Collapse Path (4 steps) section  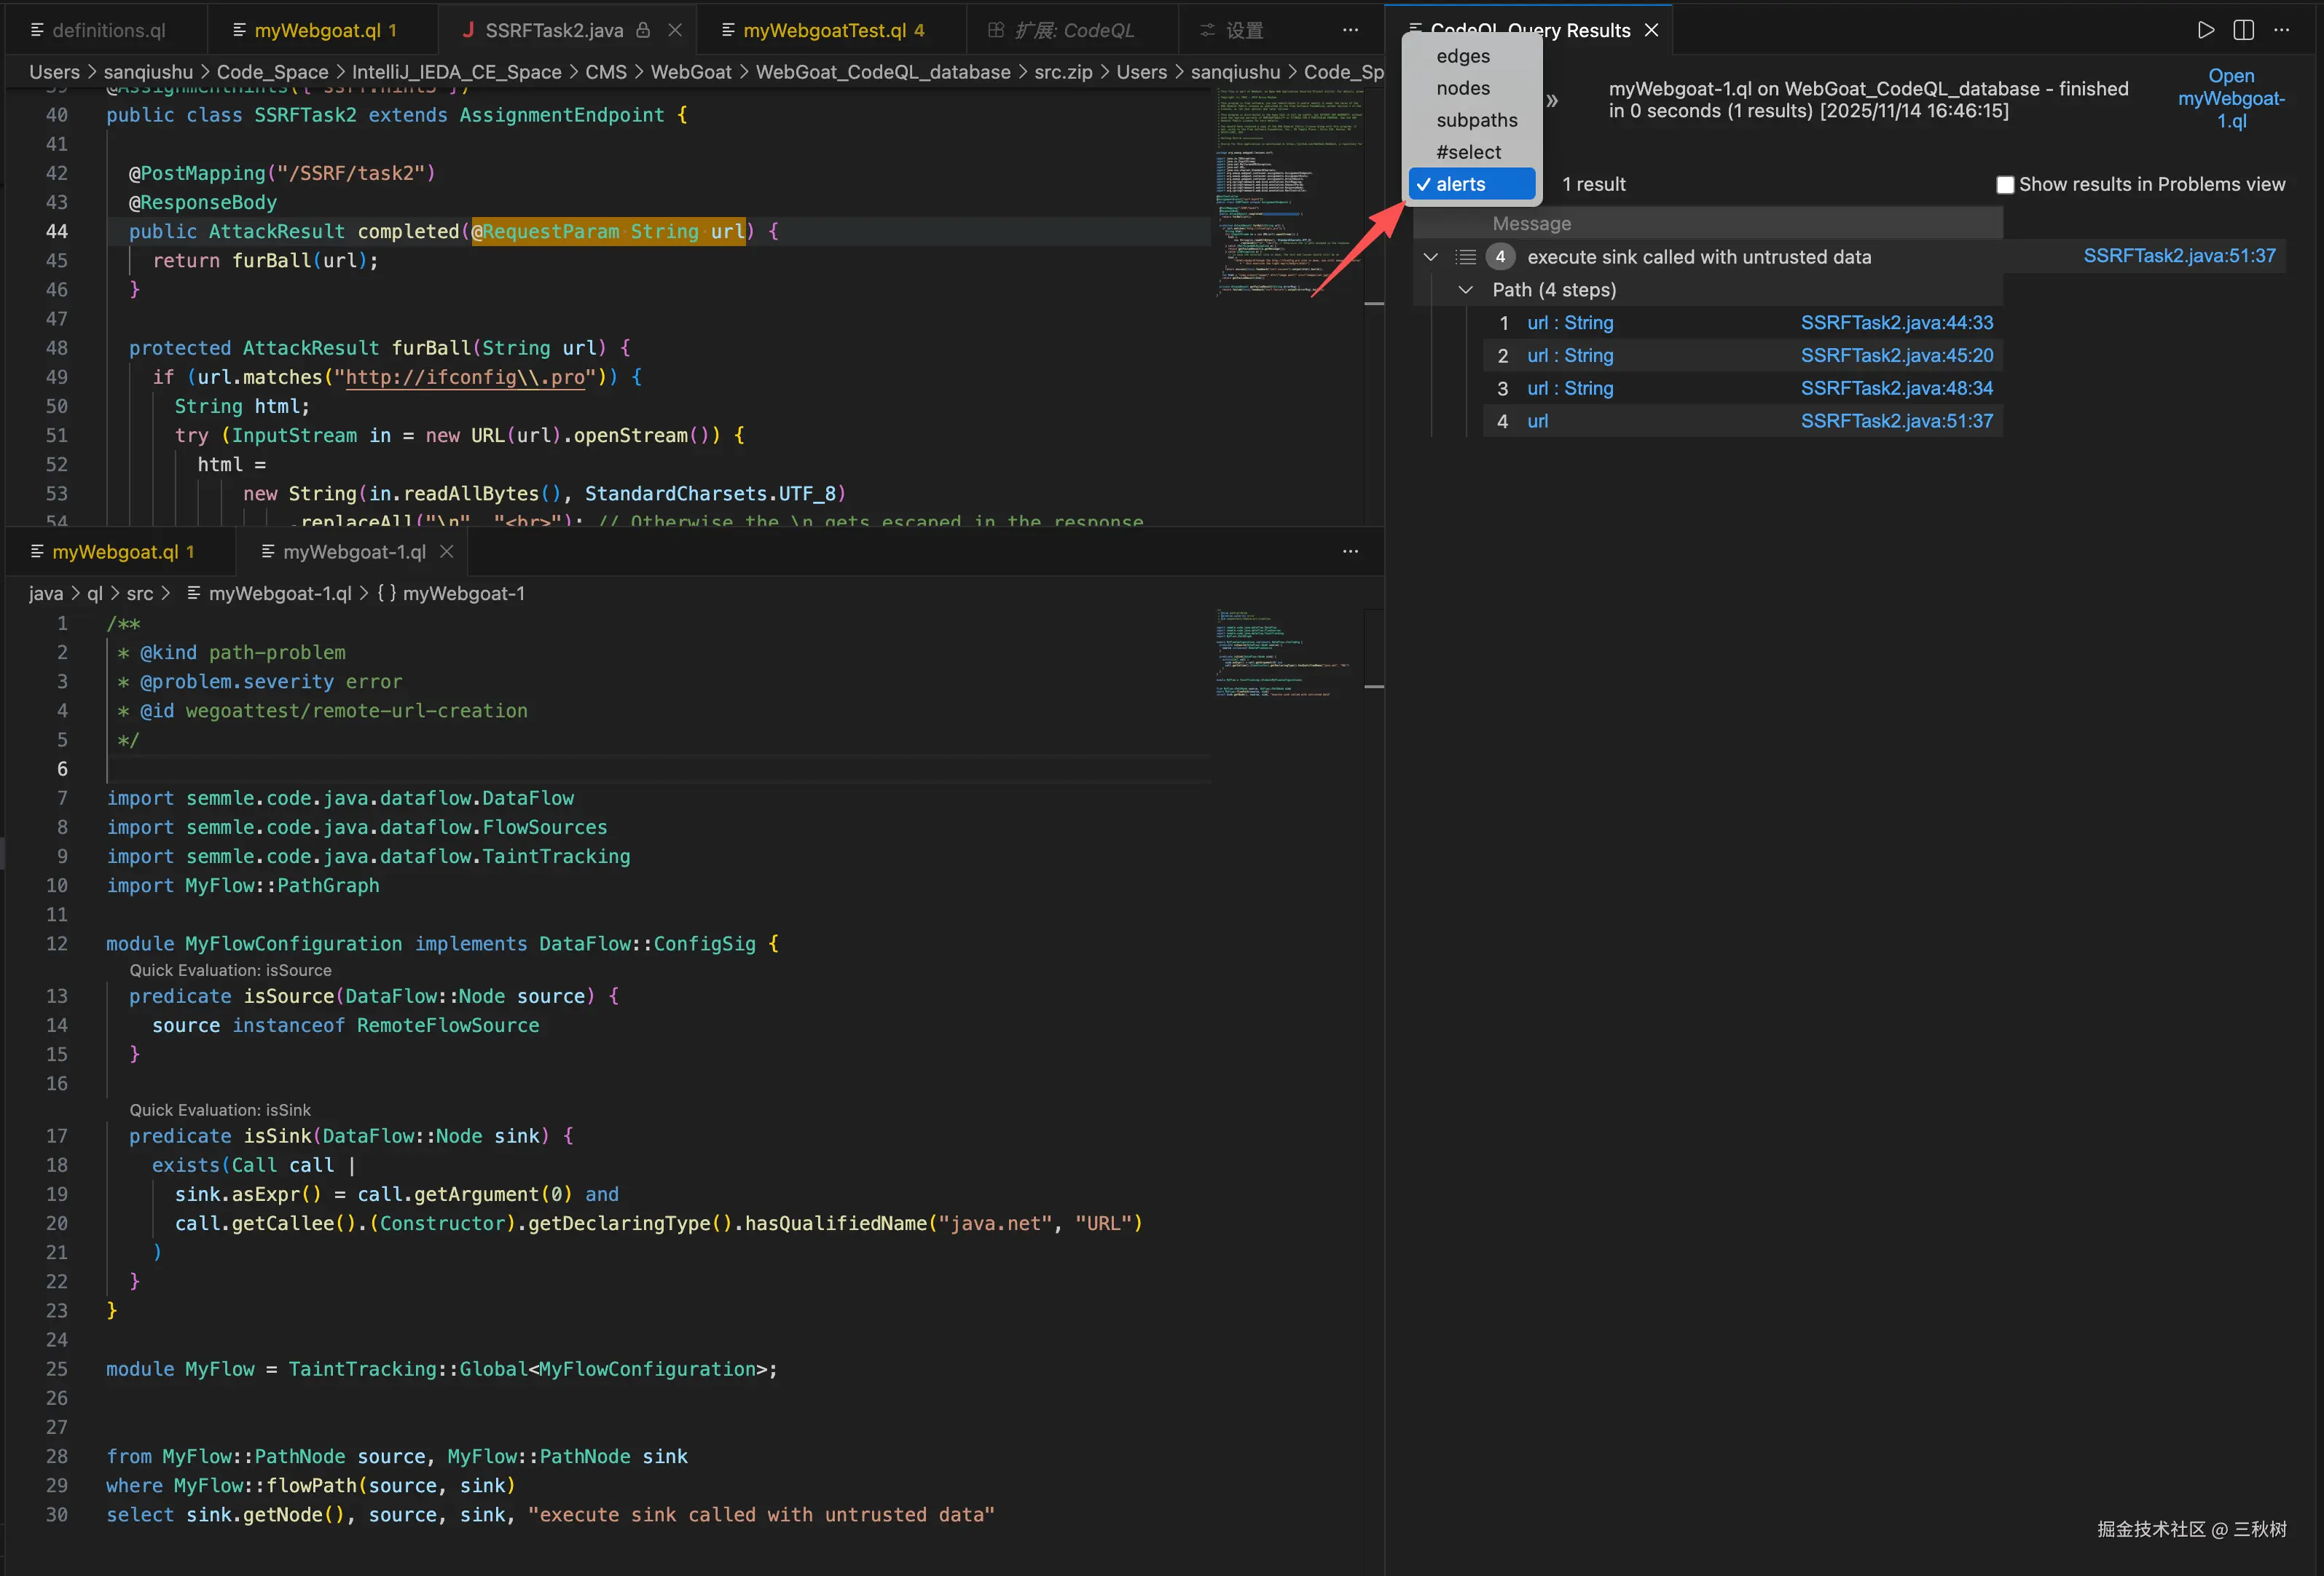point(1465,290)
